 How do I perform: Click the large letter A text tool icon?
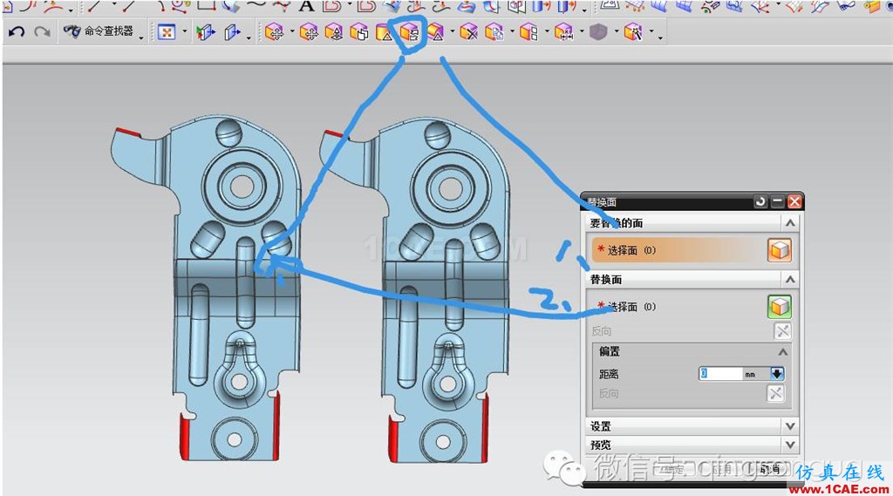306,6
